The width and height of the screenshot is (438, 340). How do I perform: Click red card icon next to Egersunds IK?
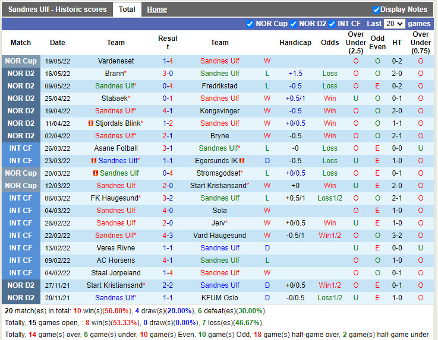click(242, 161)
